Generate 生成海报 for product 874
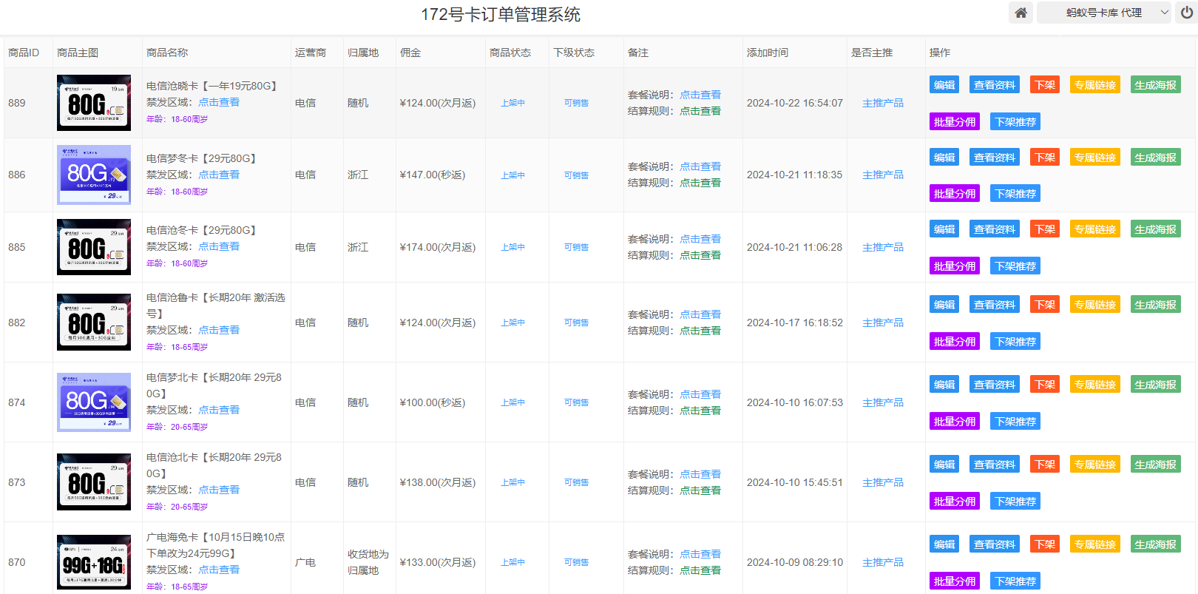The image size is (1198, 594). (1156, 385)
